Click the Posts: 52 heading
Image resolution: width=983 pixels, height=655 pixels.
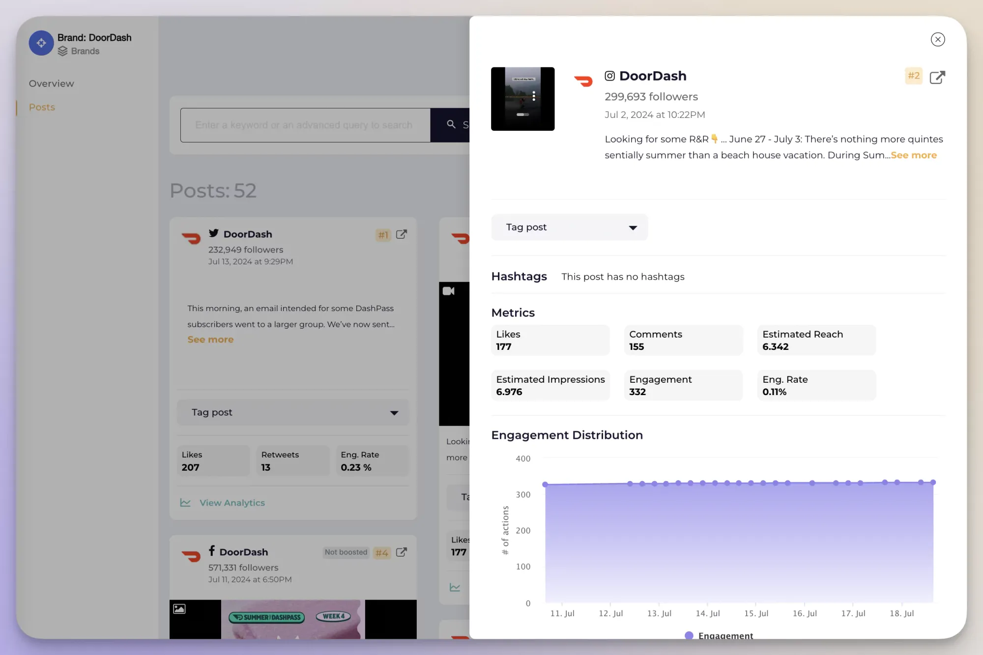pyautogui.click(x=213, y=191)
